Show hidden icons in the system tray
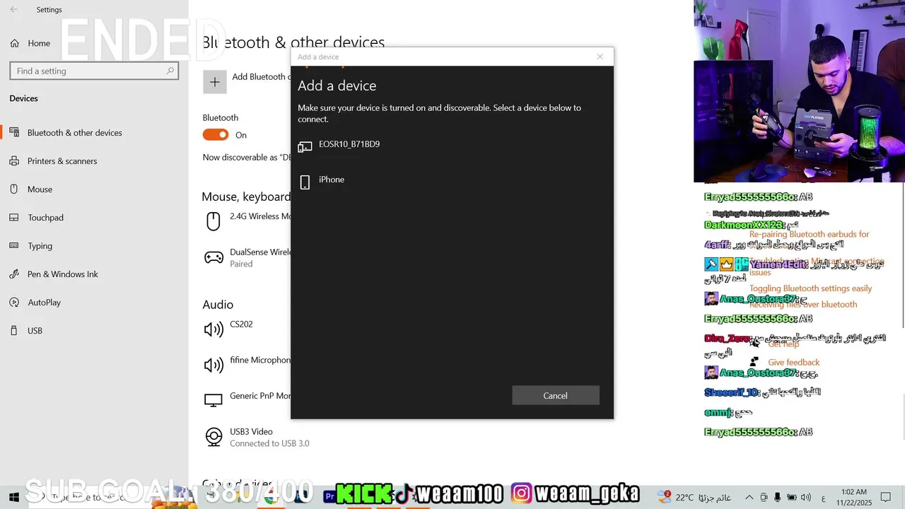 pyautogui.click(x=749, y=498)
